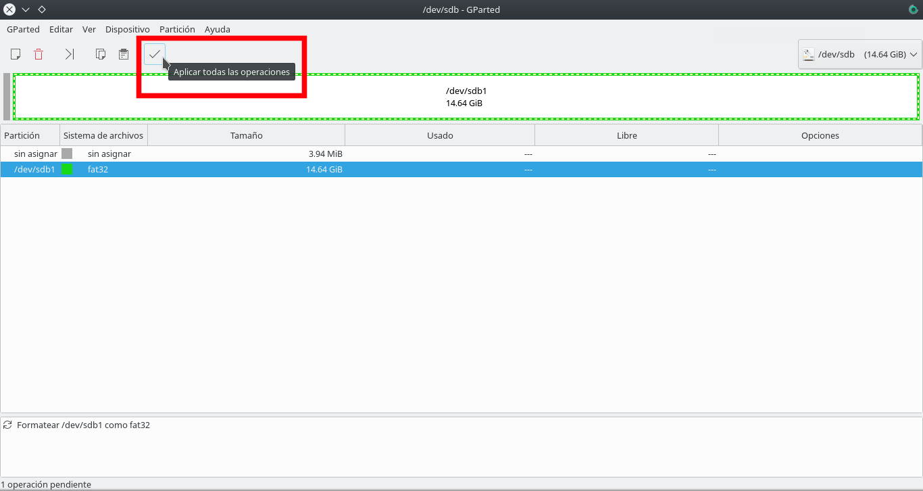
Task: Click the gray unallocated sliver in disk map
Action: click(x=7, y=97)
